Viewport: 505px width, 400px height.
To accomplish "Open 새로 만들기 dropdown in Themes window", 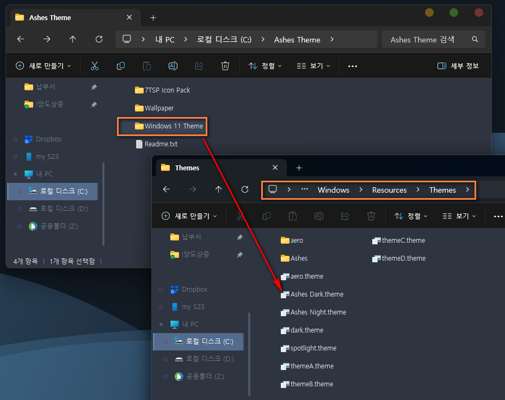I will [x=189, y=216].
